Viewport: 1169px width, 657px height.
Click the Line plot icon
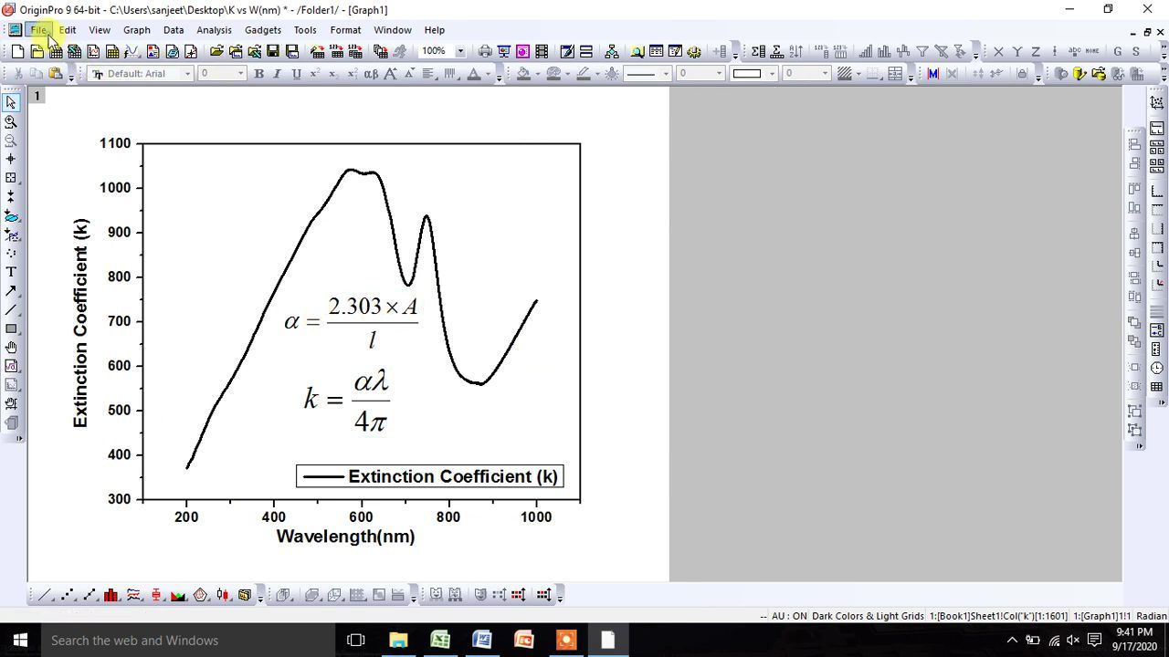(x=45, y=595)
